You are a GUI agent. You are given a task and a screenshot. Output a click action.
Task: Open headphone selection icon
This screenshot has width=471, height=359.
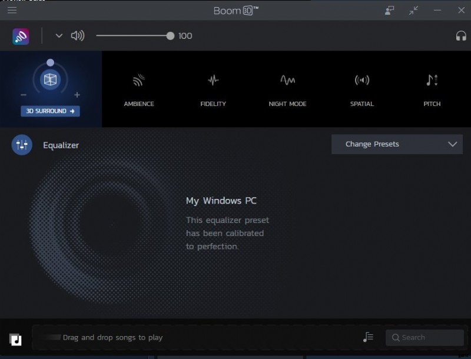[x=461, y=36]
